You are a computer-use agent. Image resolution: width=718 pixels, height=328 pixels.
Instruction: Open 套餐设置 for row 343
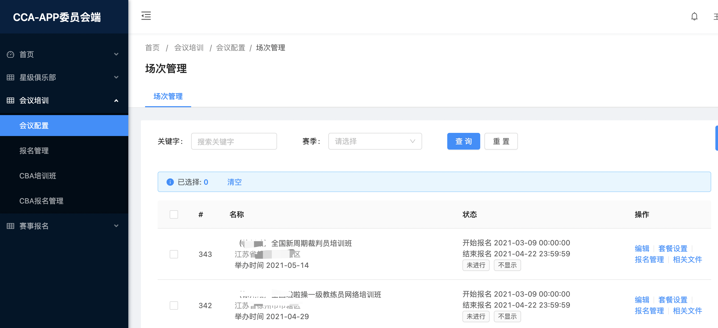pyautogui.click(x=672, y=248)
